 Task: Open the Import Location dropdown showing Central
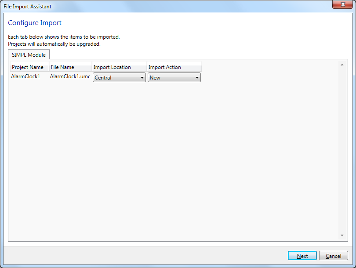[x=119, y=78]
